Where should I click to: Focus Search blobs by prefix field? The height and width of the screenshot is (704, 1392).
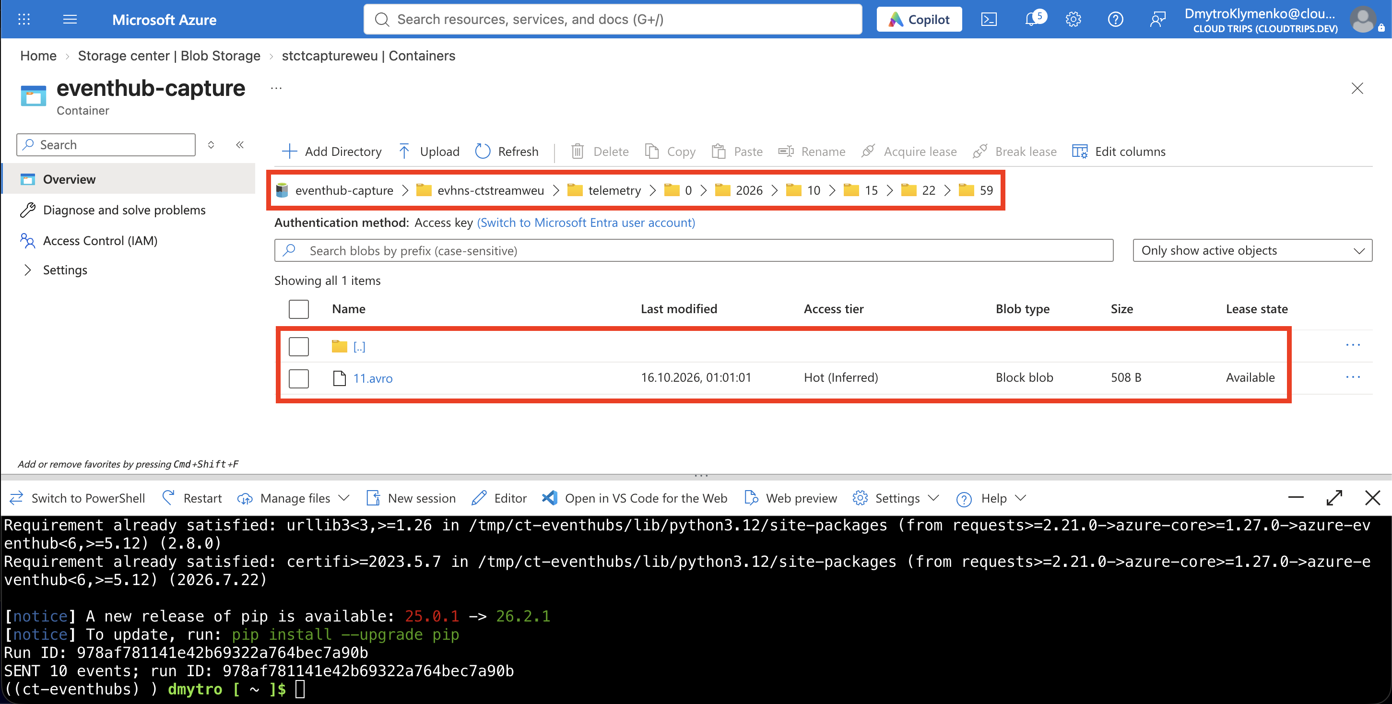pos(694,250)
